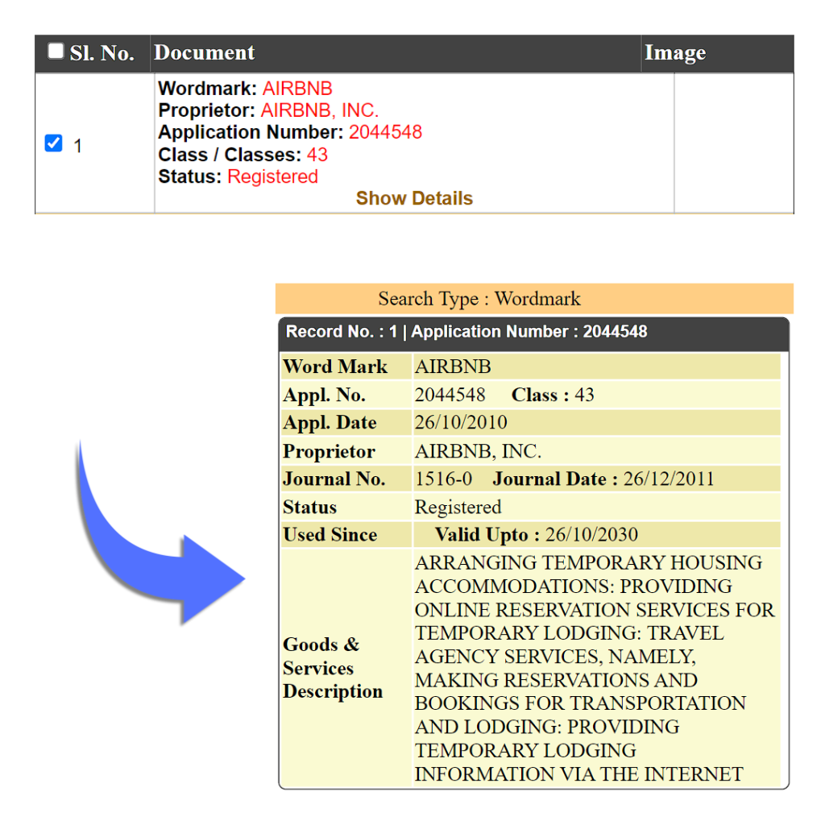825x825 pixels.
Task: Click the Appl. Date value 26/10/2010
Action: pos(461,423)
